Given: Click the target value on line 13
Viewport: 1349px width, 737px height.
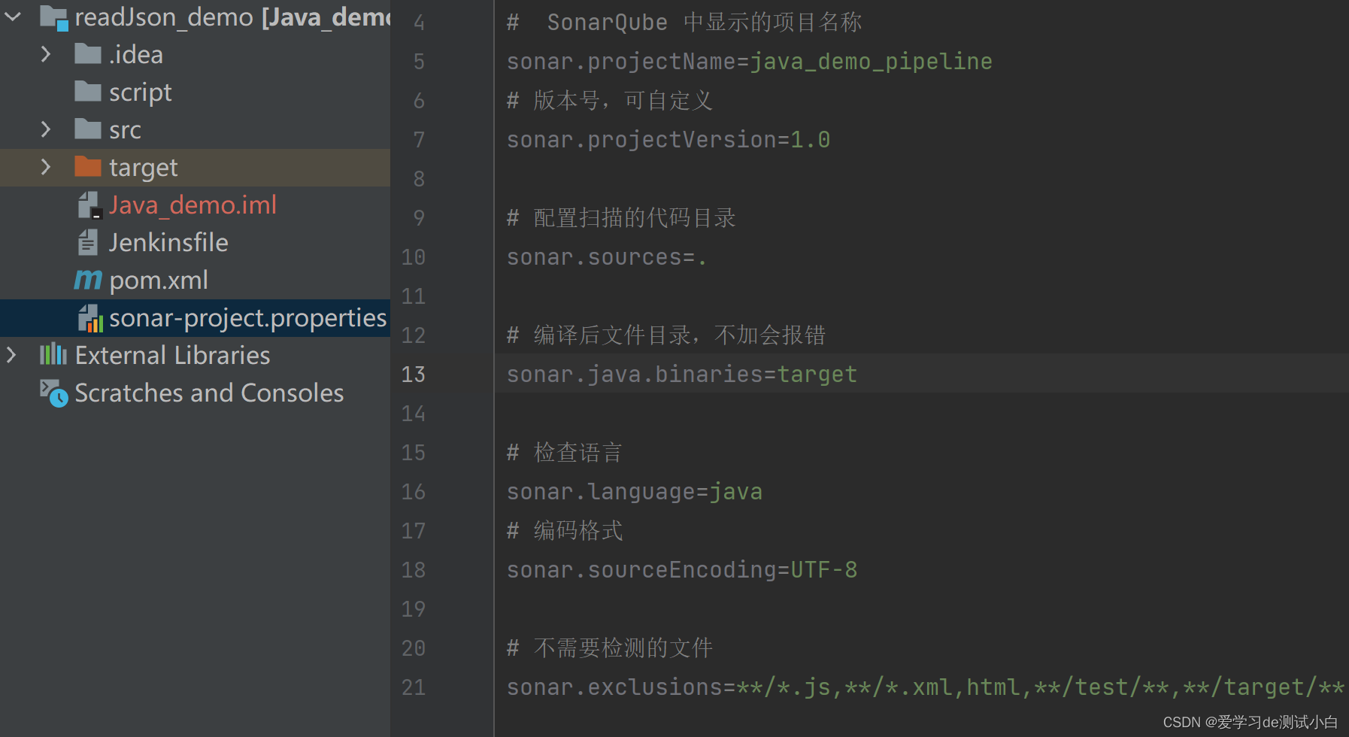Looking at the screenshot, I should (x=817, y=375).
